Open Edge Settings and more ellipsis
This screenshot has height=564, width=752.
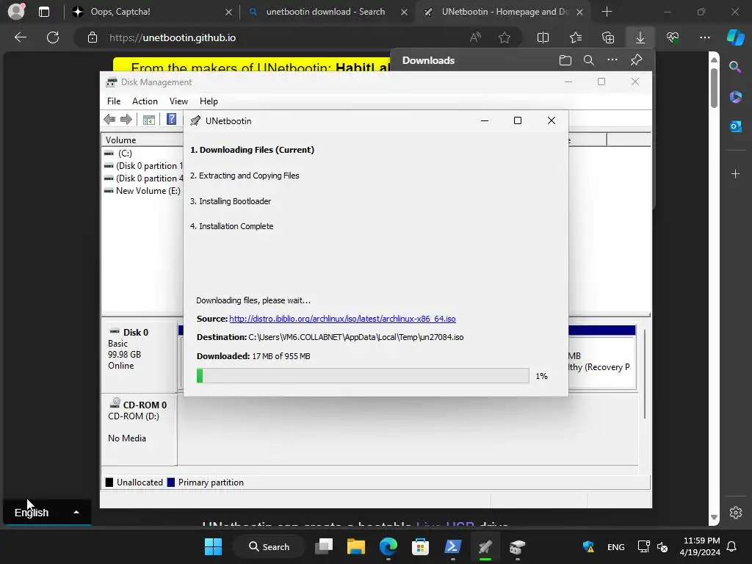tap(704, 37)
